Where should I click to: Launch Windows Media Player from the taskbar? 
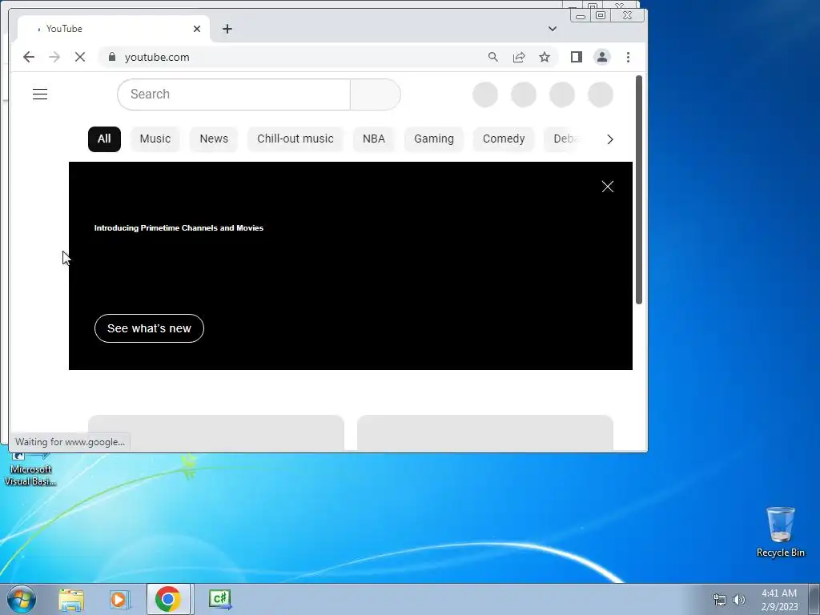[x=119, y=599]
